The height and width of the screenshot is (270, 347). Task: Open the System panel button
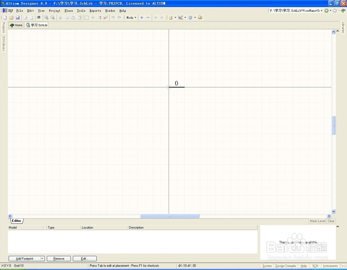pyautogui.click(x=267, y=266)
